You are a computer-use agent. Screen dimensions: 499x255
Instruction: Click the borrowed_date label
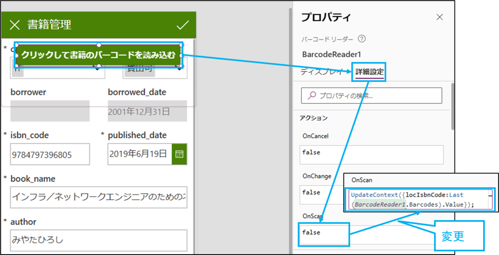click(x=137, y=92)
